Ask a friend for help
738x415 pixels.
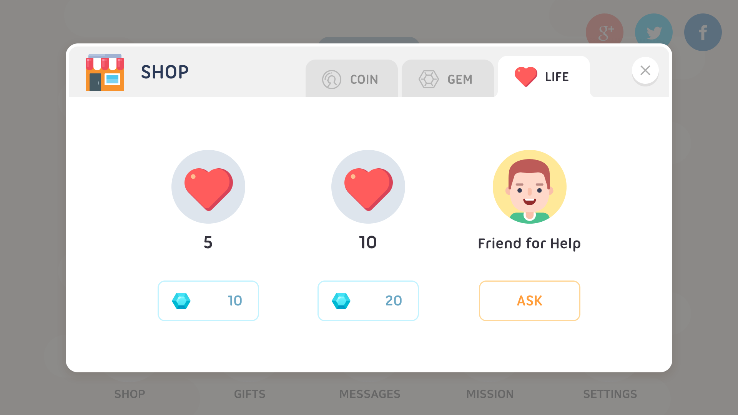coord(529,301)
